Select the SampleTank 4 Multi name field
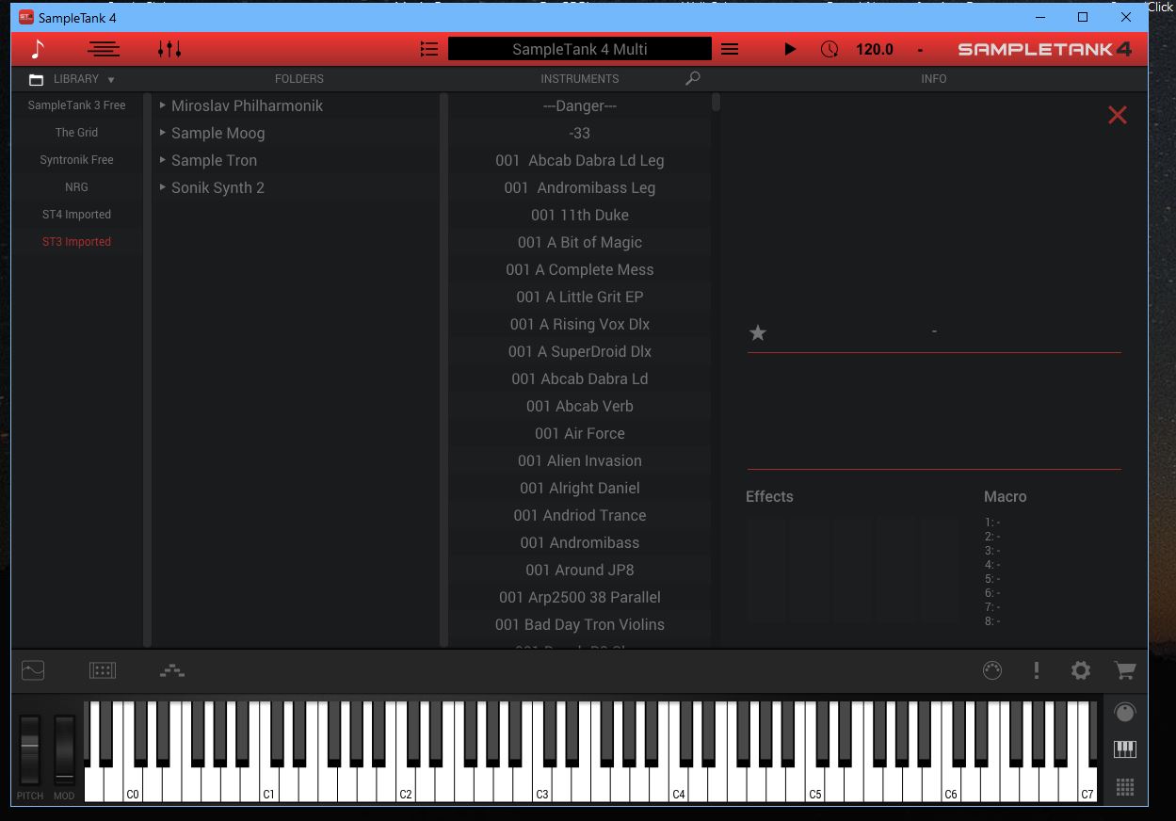 point(580,49)
